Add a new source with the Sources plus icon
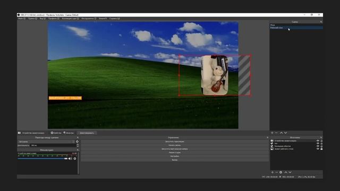340x191 pixels. tap(273, 172)
